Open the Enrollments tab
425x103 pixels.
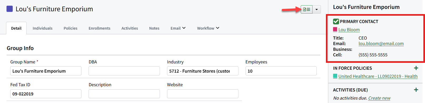[x=99, y=28]
